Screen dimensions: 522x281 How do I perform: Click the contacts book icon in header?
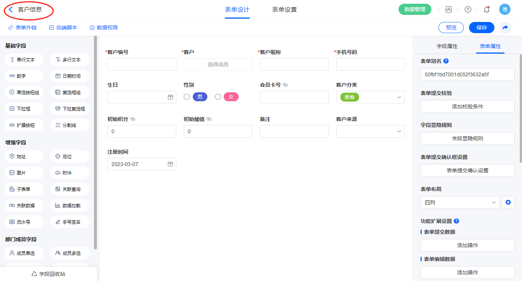(449, 10)
